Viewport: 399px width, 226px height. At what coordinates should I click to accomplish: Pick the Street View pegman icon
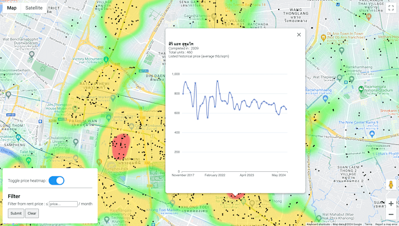[x=391, y=185]
